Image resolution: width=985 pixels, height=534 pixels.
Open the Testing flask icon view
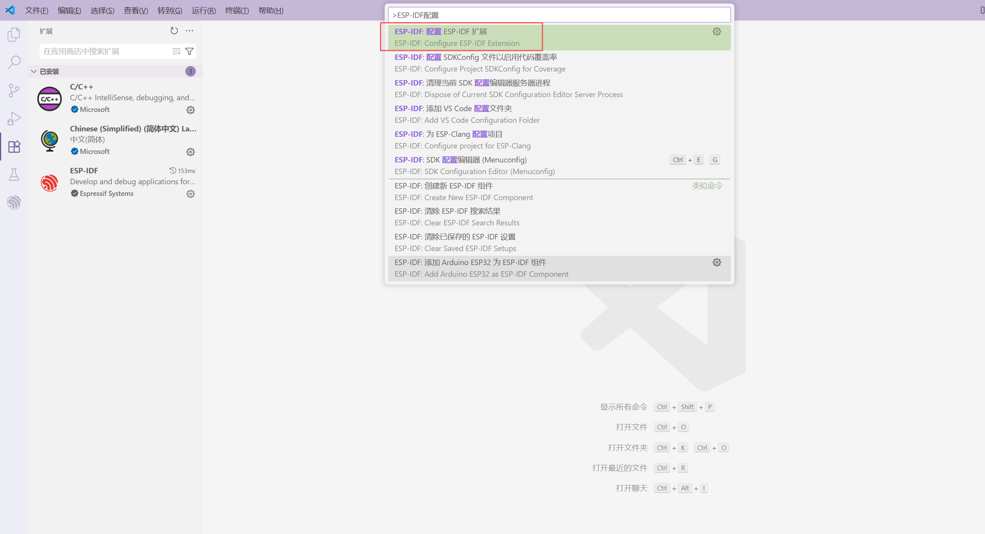coord(14,175)
